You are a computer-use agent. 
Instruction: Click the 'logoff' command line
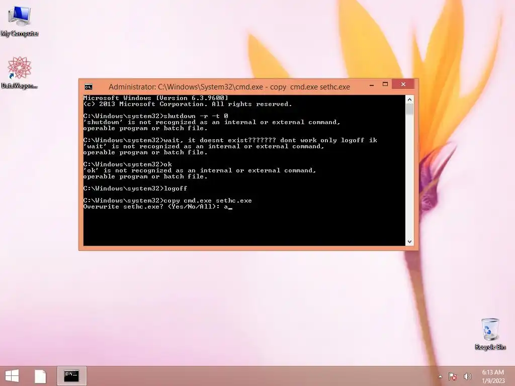135,188
